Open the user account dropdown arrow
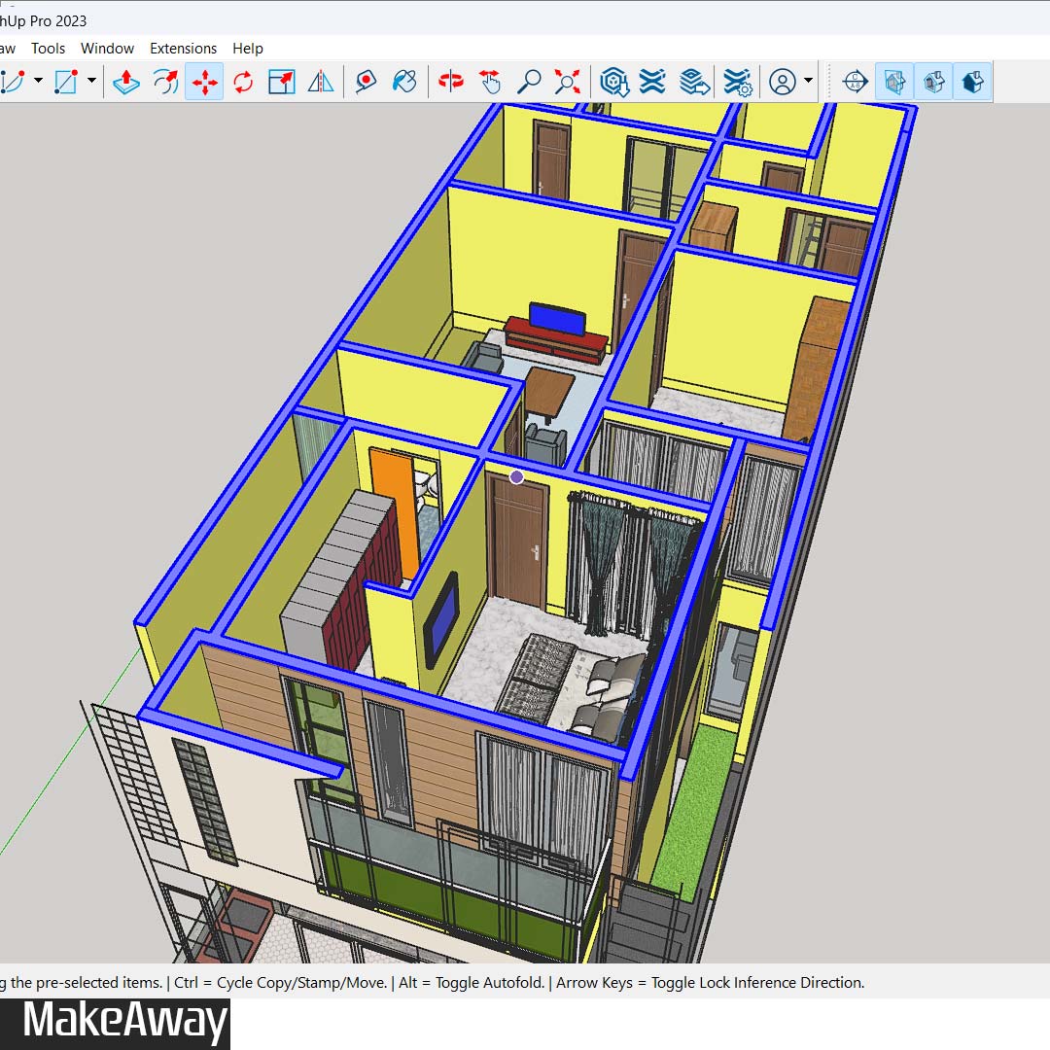 coord(809,82)
